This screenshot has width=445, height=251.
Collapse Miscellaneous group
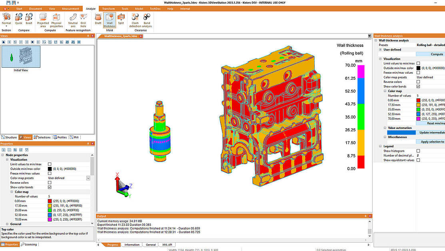(385, 137)
